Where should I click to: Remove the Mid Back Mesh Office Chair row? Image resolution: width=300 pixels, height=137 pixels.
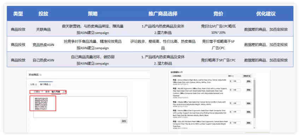249,123
